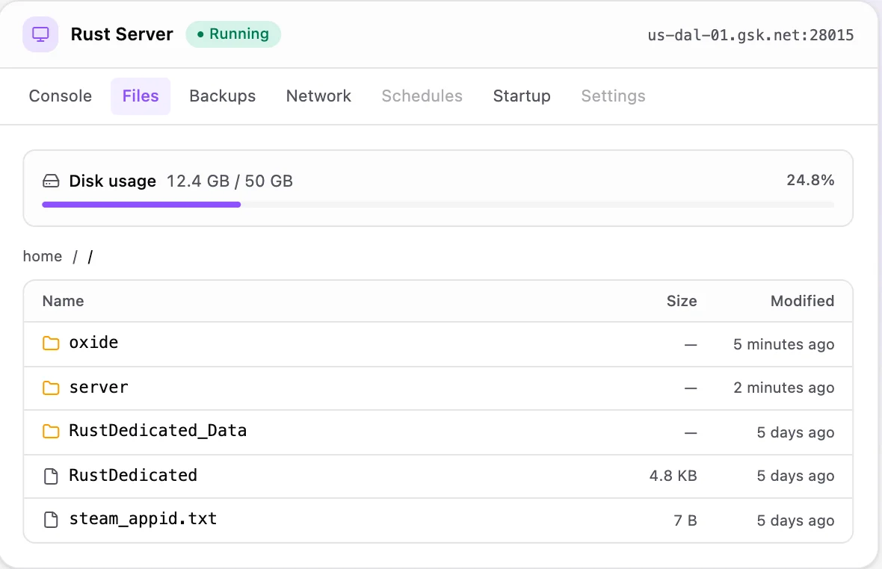Click 5 days ago in RustDedicated_Data row

795,432
